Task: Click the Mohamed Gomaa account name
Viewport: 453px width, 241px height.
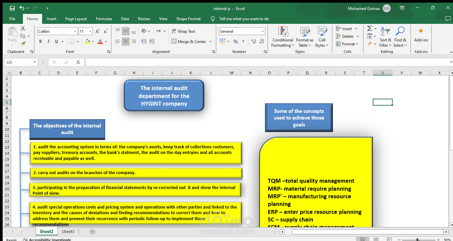Action: point(364,9)
